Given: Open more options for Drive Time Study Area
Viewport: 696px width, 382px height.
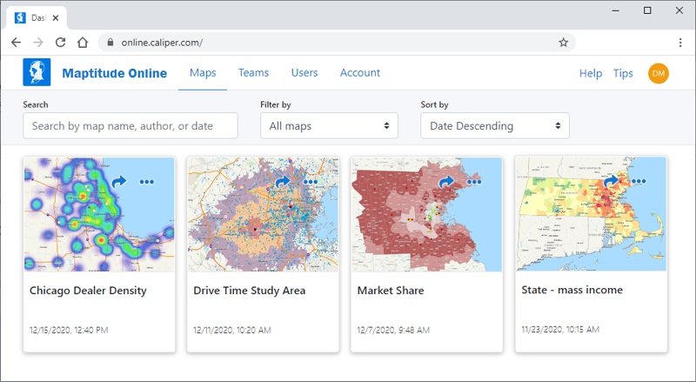Looking at the screenshot, I should coord(310,182).
